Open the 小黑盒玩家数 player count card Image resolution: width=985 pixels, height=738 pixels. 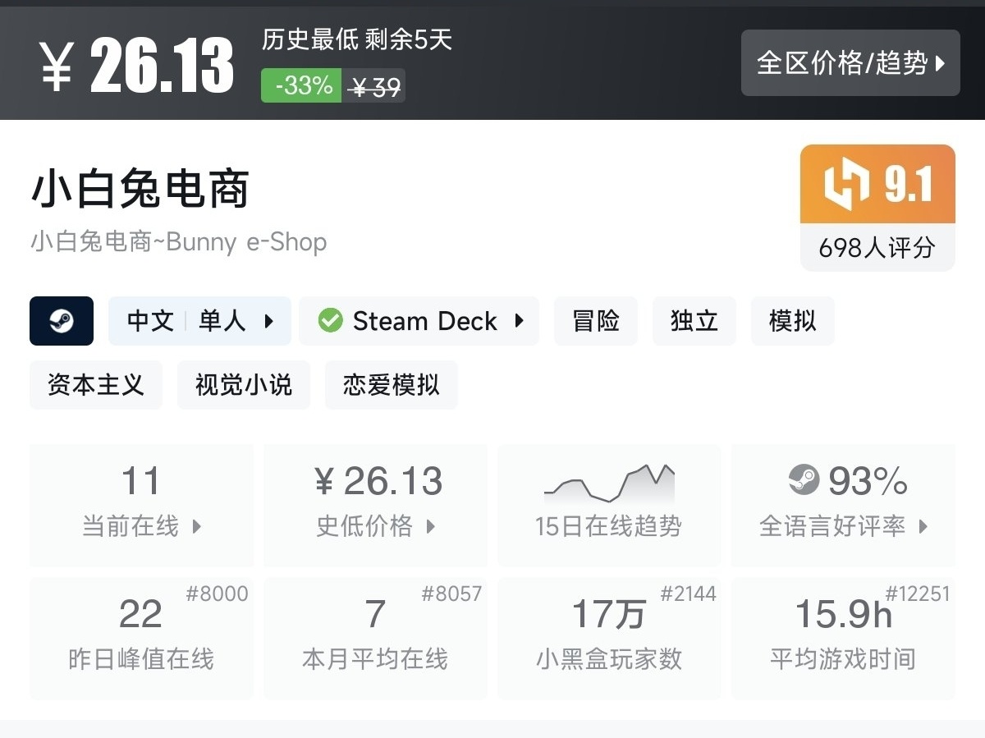[x=609, y=639]
